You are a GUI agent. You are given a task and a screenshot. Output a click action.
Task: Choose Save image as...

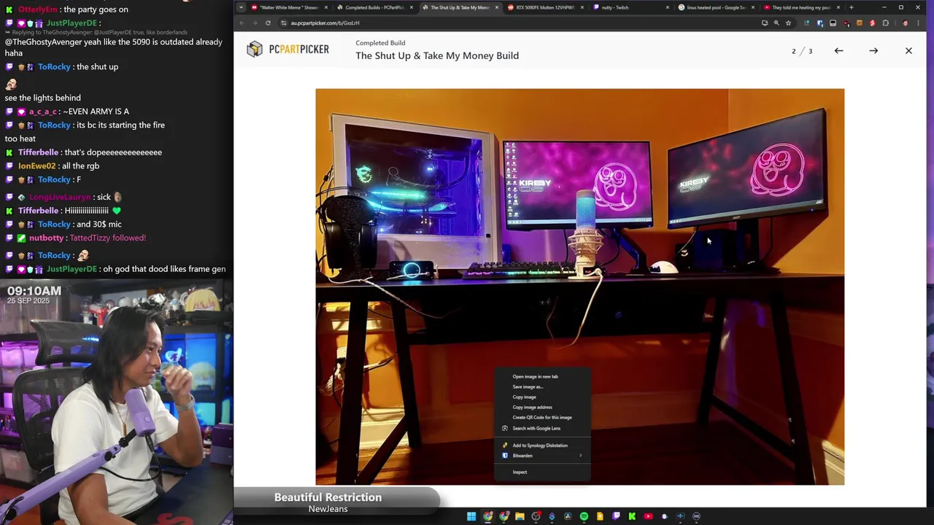[542, 387]
